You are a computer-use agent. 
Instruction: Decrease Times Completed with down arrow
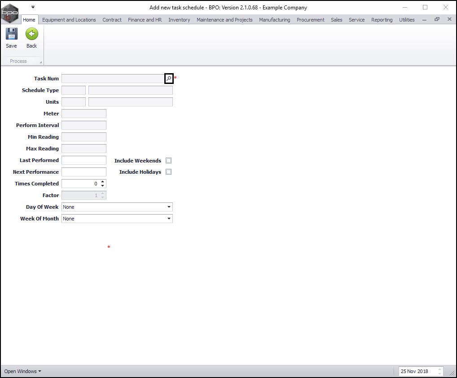(x=103, y=186)
